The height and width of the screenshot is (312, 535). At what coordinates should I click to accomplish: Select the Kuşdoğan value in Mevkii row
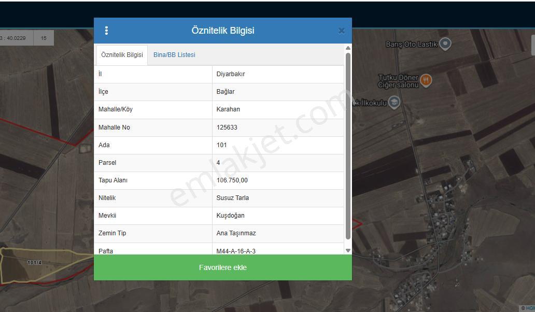point(278,216)
